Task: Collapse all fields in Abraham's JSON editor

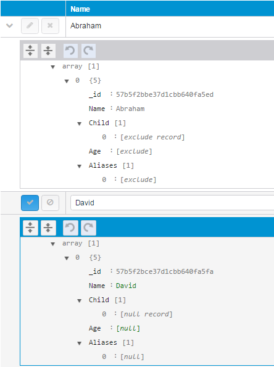Action: click(48, 51)
